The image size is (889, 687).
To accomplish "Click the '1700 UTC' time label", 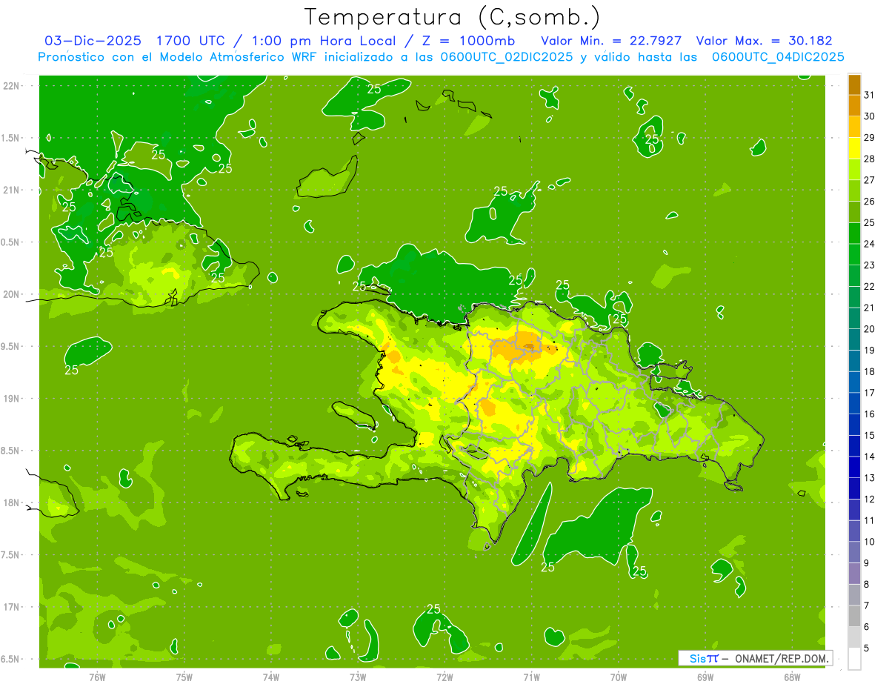I will (x=190, y=41).
